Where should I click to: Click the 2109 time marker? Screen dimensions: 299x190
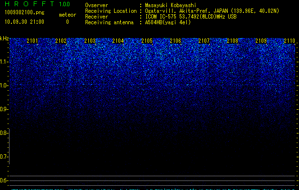point(261,40)
